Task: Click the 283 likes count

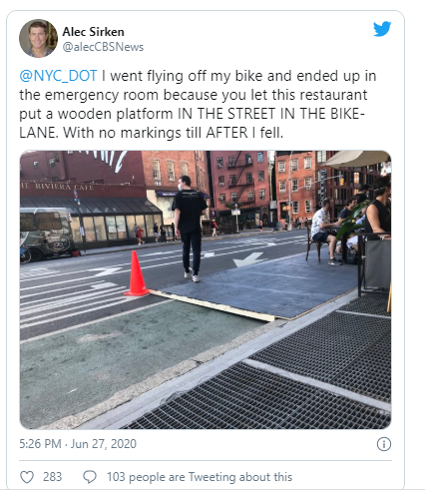Action: [52, 477]
